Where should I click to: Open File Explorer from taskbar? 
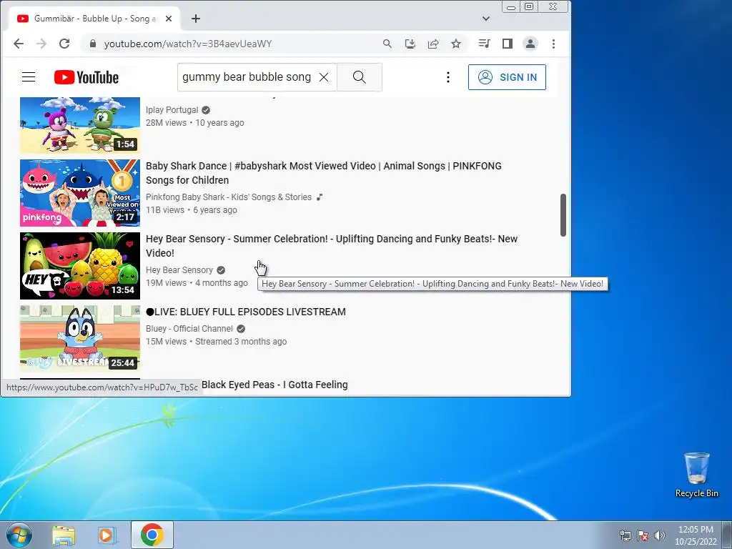64,535
